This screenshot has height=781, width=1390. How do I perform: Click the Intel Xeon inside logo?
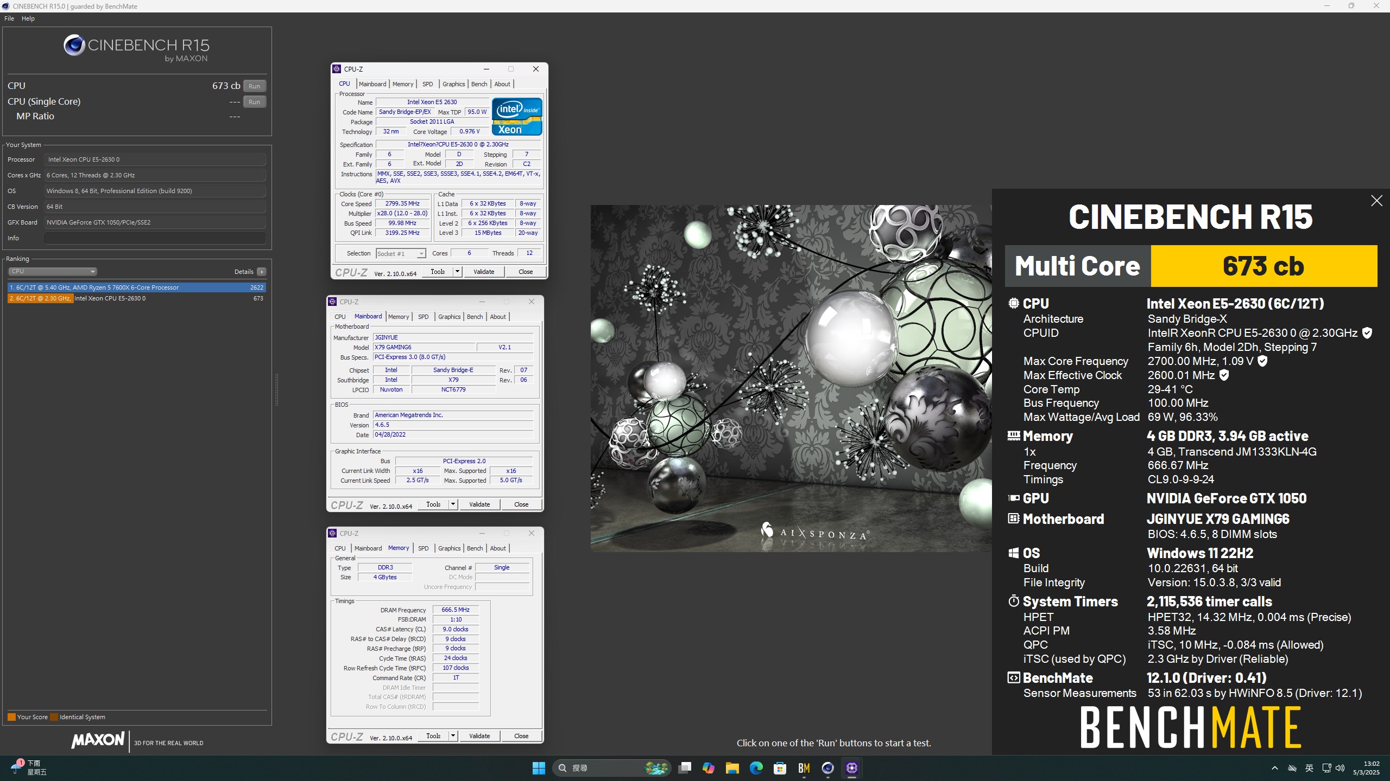click(x=517, y=117)
